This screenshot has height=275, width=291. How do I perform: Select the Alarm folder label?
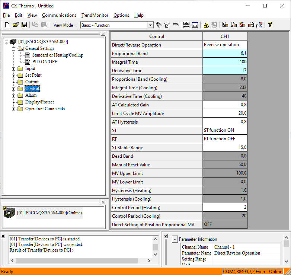(x=31, y=95)
